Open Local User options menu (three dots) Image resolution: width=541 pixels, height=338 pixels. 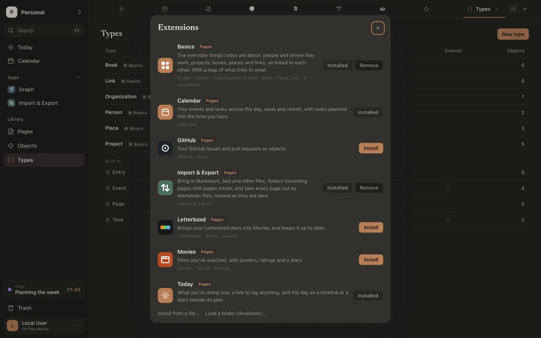pos(78,326)
